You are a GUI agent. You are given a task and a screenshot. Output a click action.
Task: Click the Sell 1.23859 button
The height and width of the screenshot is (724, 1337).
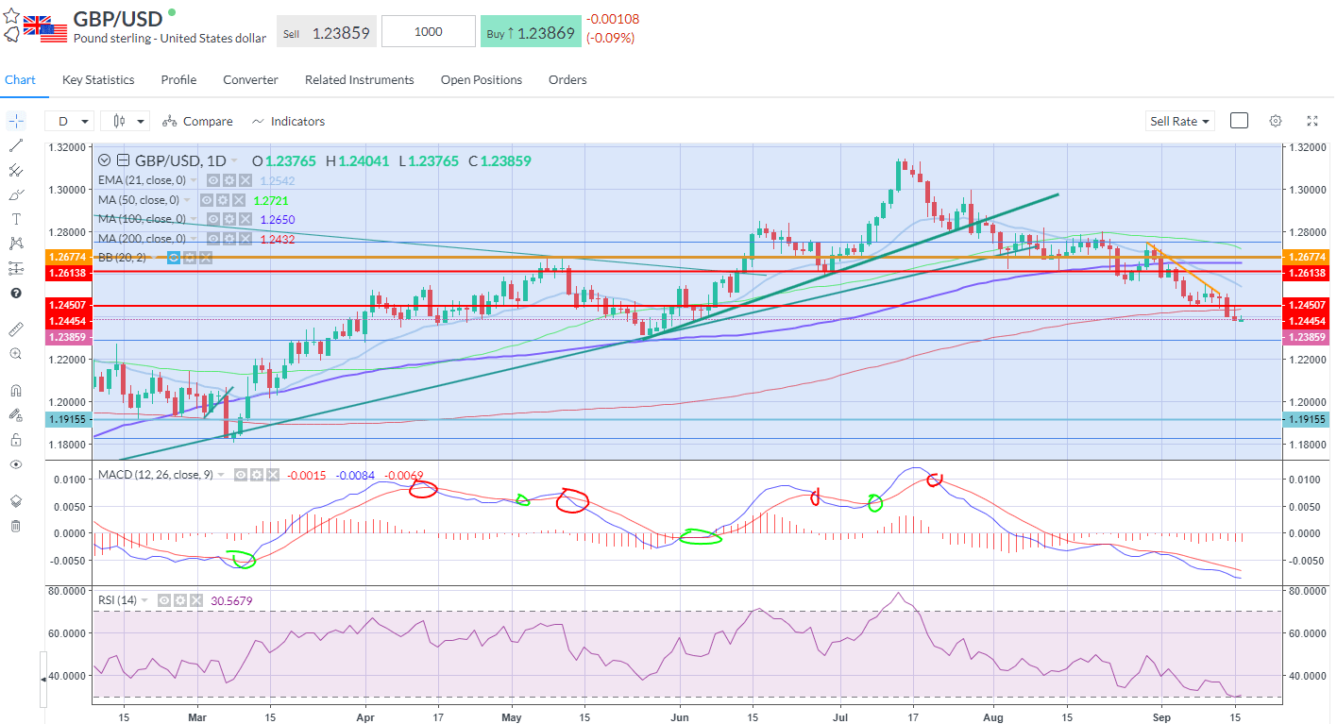(326, 32)
